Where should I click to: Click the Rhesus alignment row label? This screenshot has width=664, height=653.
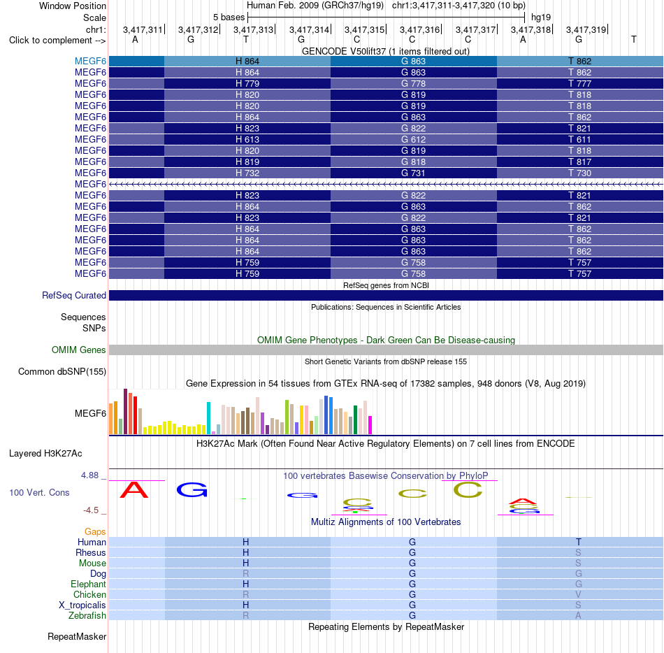pyautogui.click(x=91, y=552)
